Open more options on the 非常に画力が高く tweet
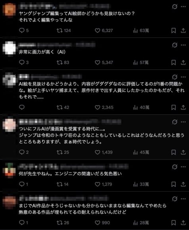Screen dimensions: 189x230 [183, 45]
